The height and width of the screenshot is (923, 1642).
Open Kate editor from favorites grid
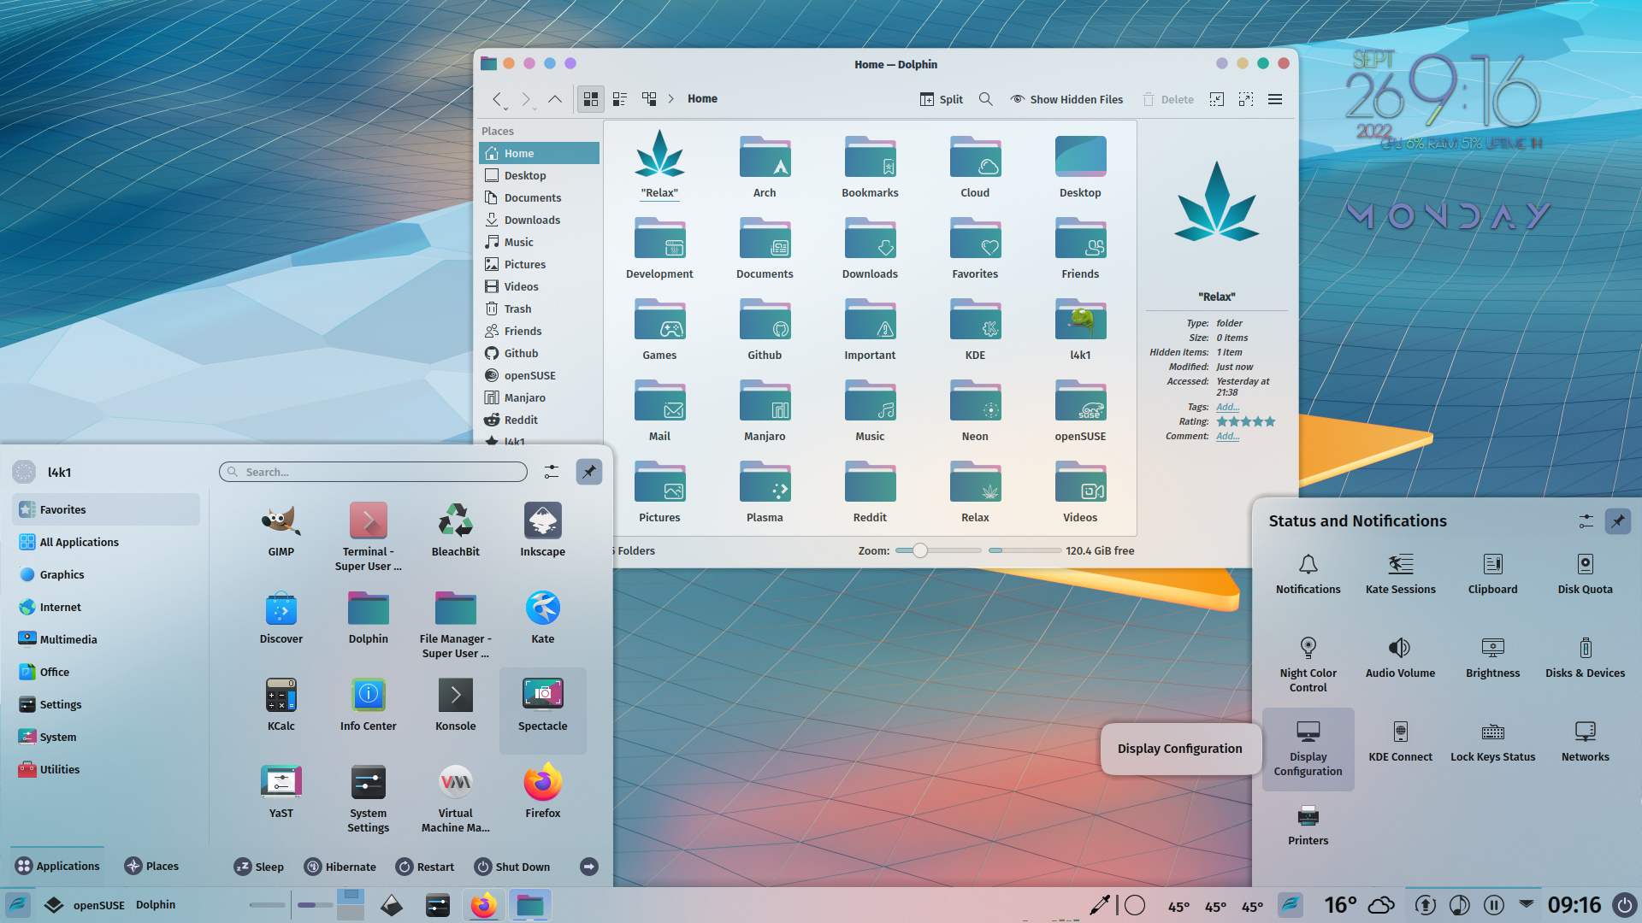pyautogui.click(x=542, y=617)
